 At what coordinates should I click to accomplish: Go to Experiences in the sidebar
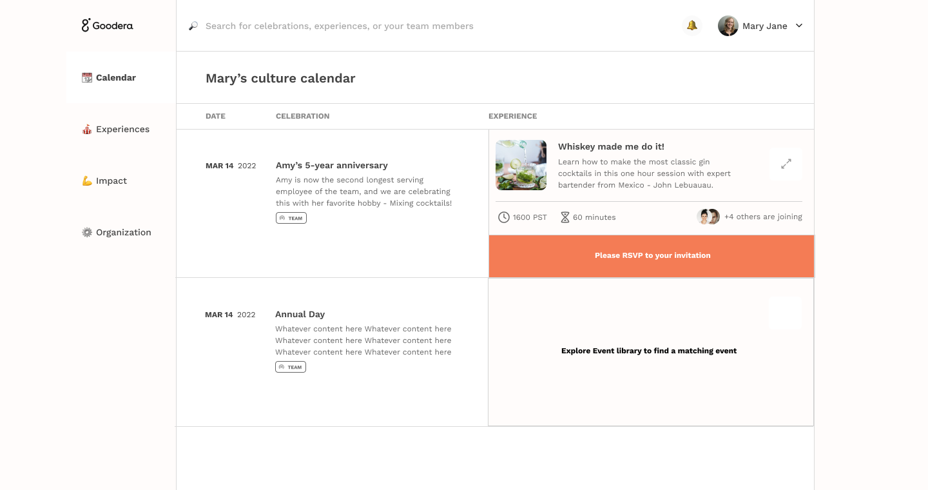122,129
